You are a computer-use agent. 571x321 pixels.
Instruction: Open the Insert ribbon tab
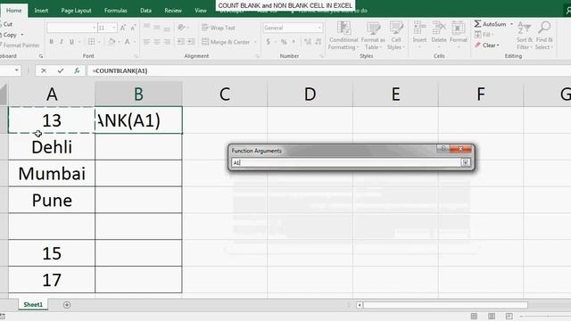[41, 11]
